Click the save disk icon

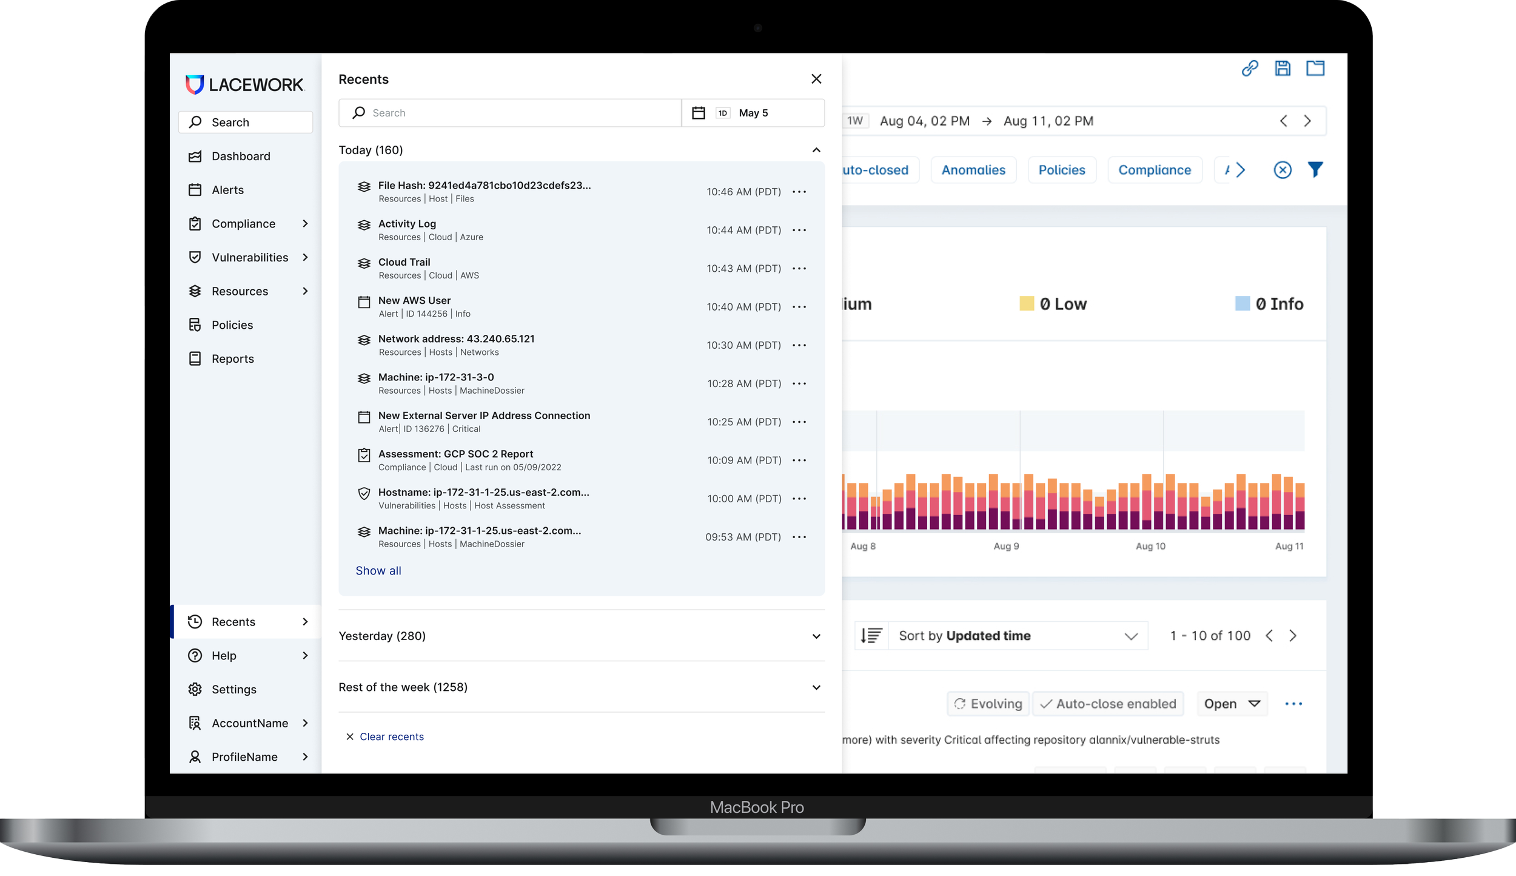coord(1282,68)
